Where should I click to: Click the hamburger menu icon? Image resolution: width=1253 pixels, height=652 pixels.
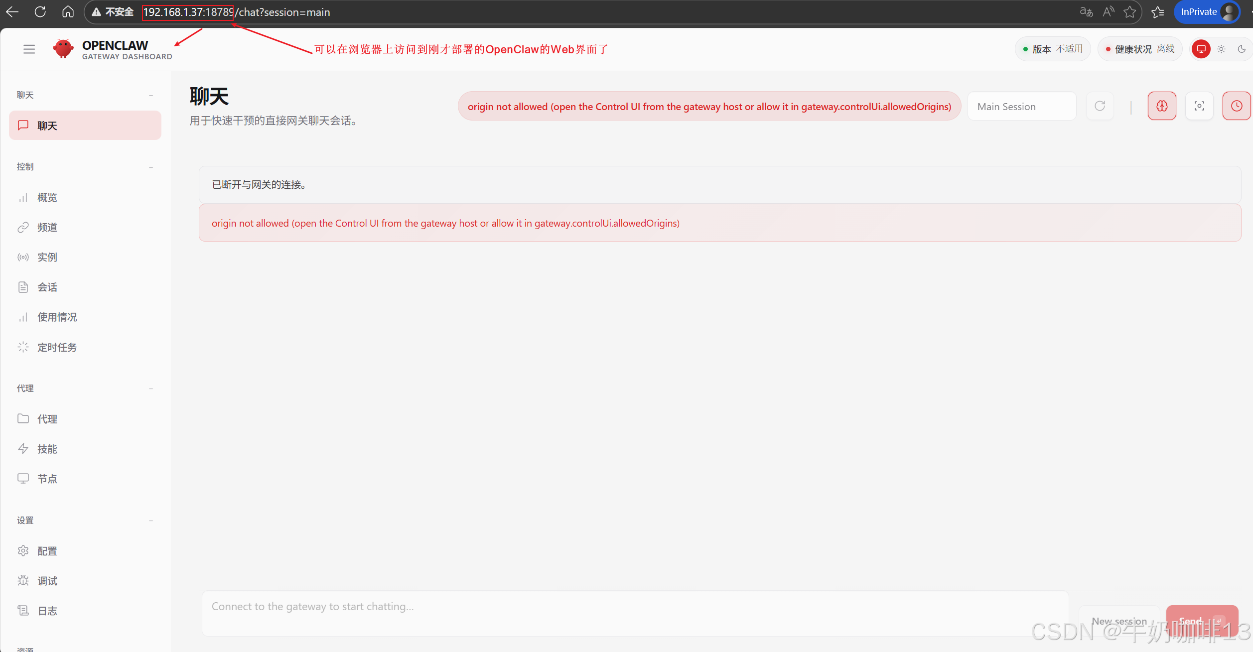coord(29,49)
